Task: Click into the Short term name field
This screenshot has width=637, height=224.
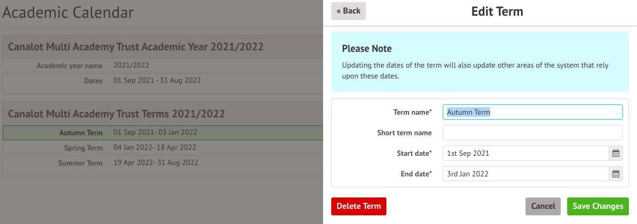Action: tap(533, 133)
